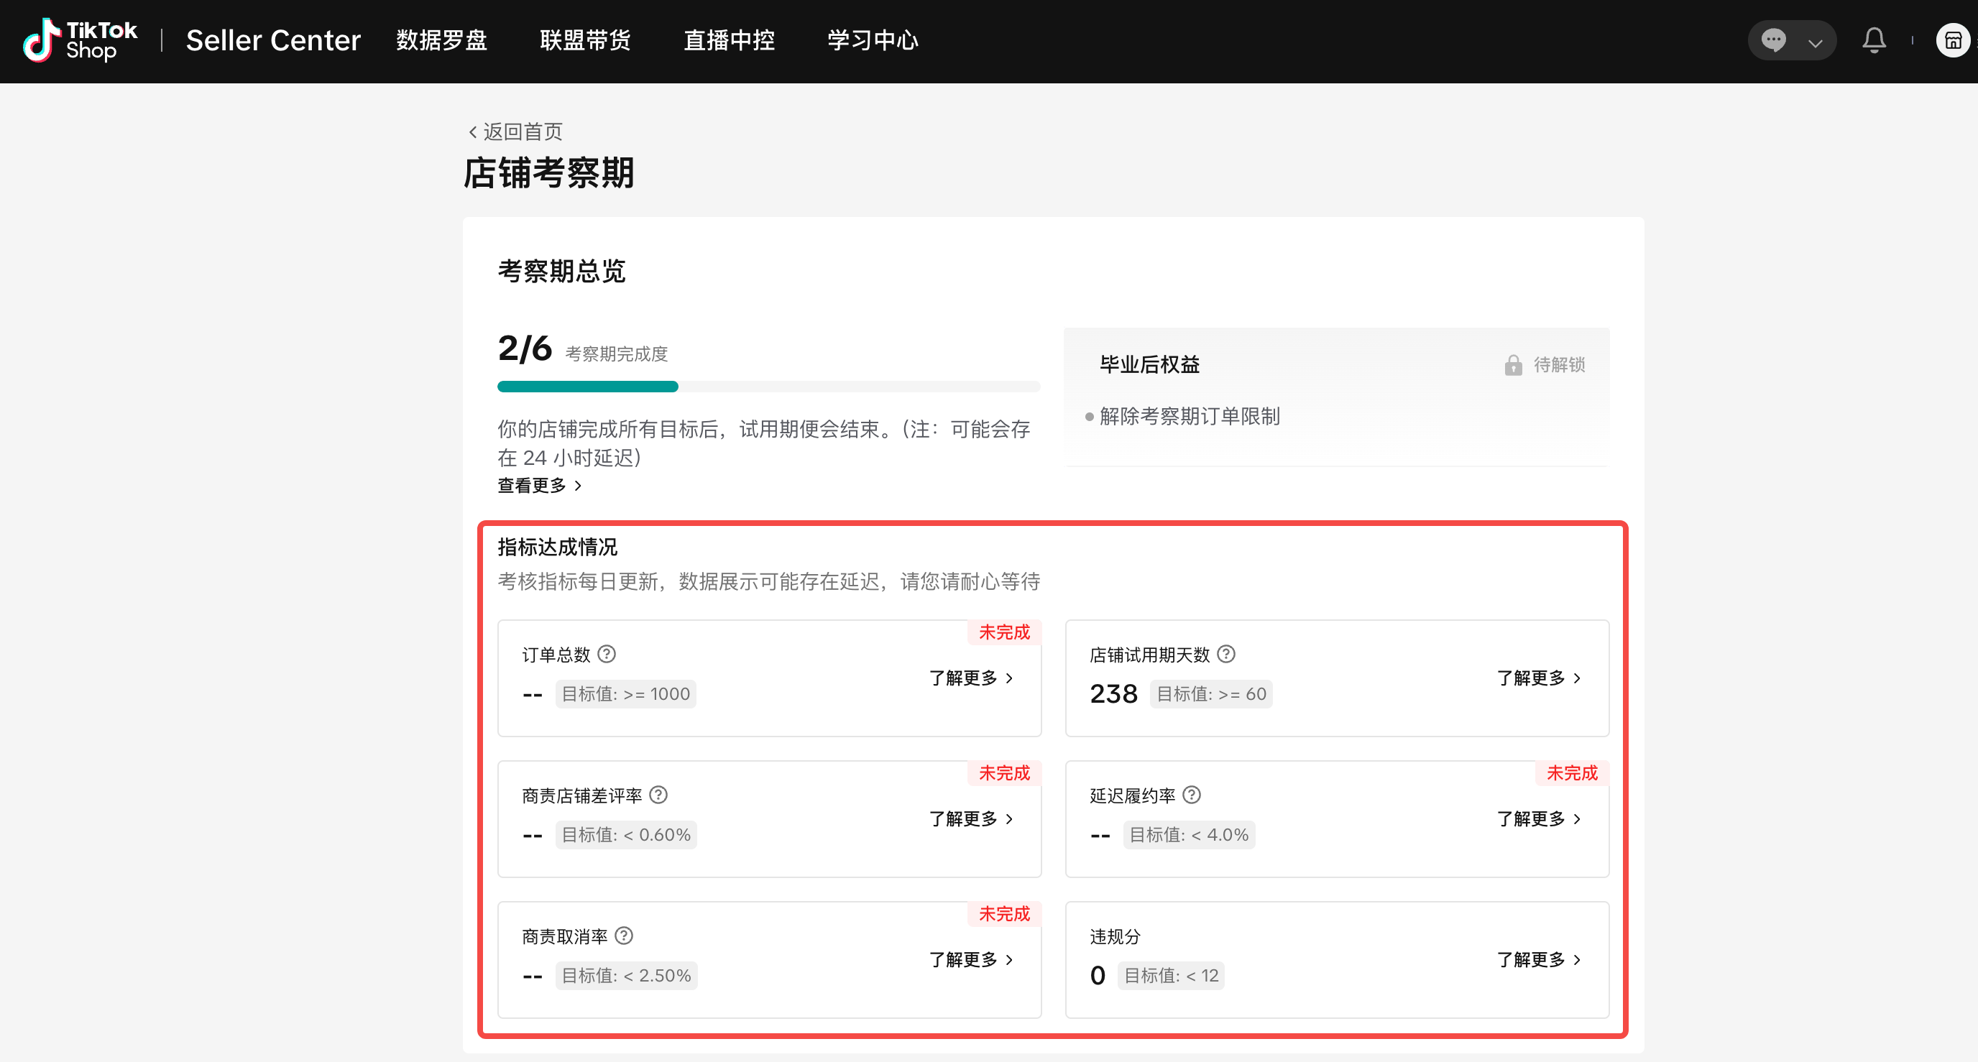Click the shop profile avatar icon
The height and width of the screenshot is (1062, 1978).
click(1953, 40)
